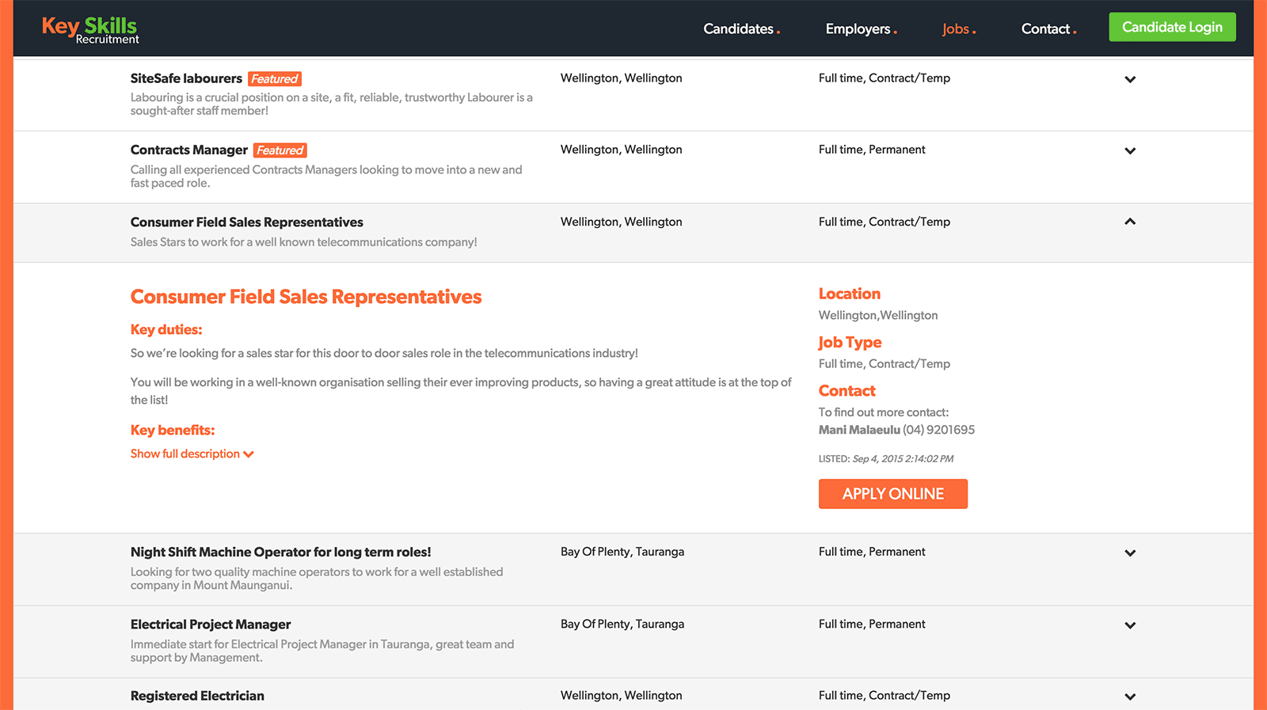Click the Featured badge beside SiteSafe labourers
This screenshot has height=710, width=1267.
point(275,79)
